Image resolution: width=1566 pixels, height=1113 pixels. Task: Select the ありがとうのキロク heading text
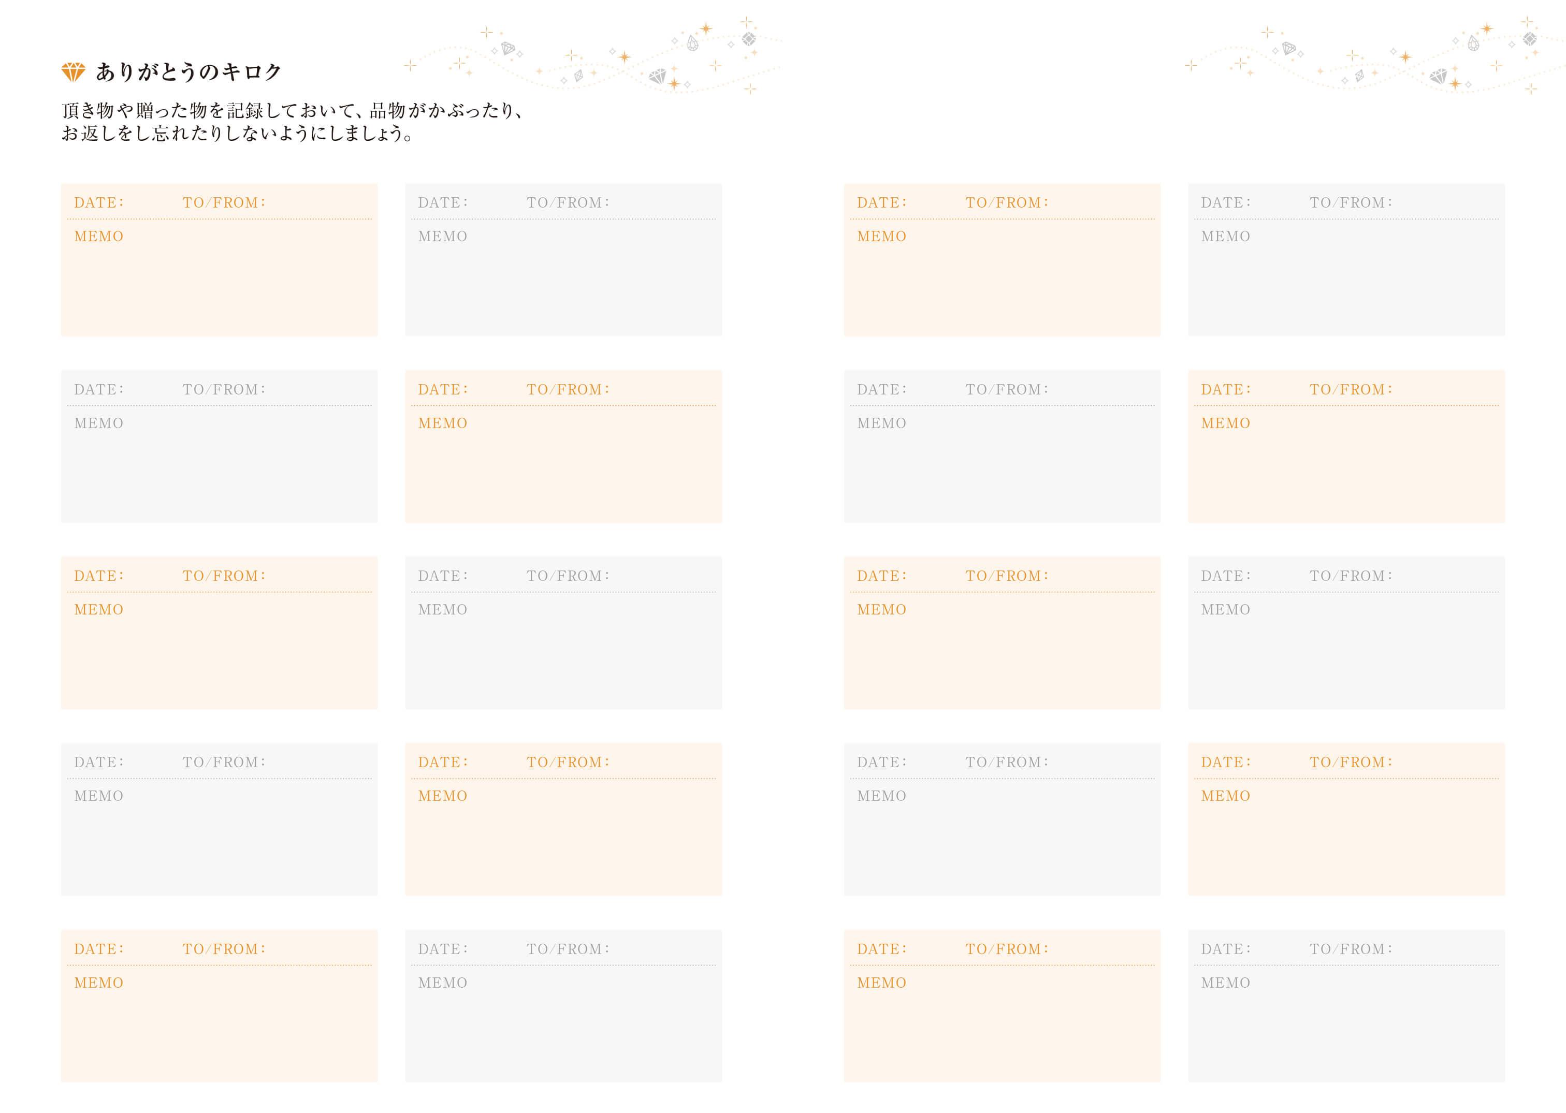pyautogui.click(x=189, y=71)
